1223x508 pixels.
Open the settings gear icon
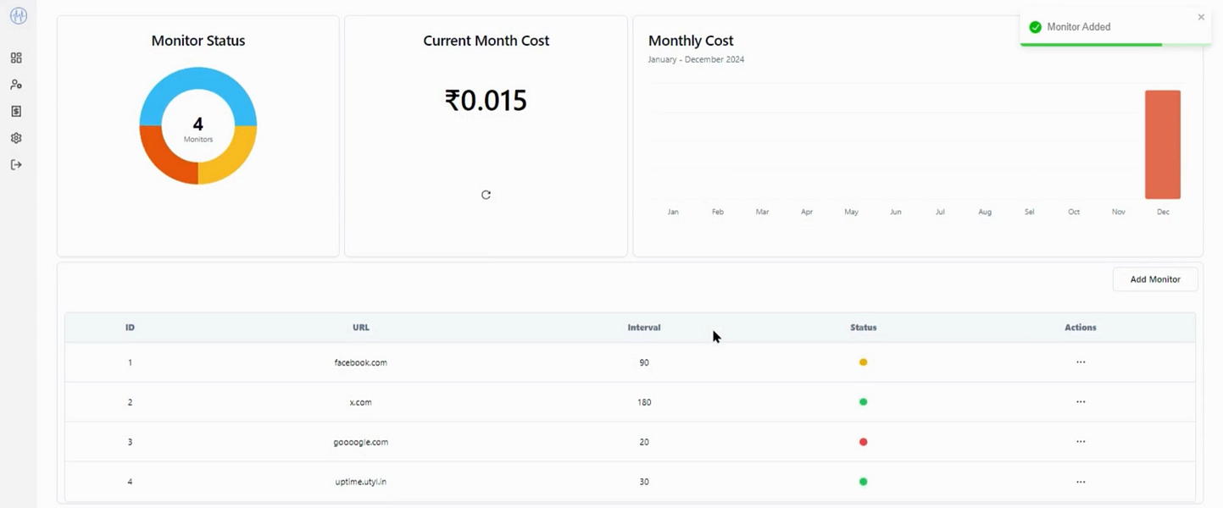(16, 138)
